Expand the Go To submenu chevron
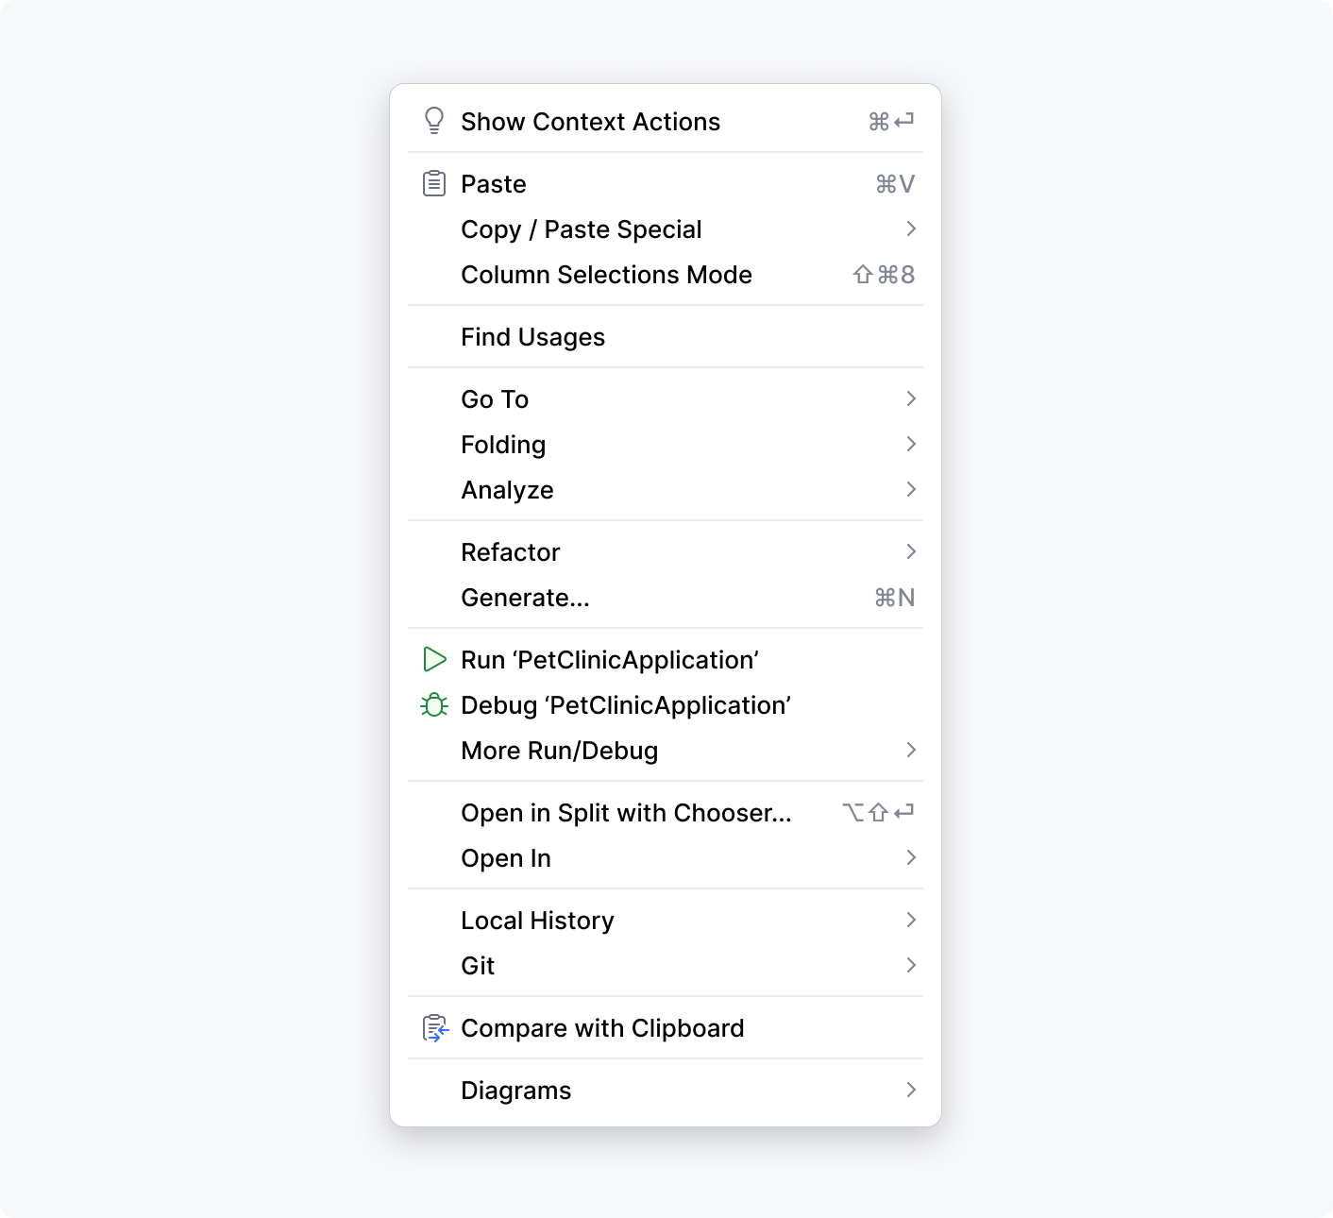1333x1218 pixels. 910,398
